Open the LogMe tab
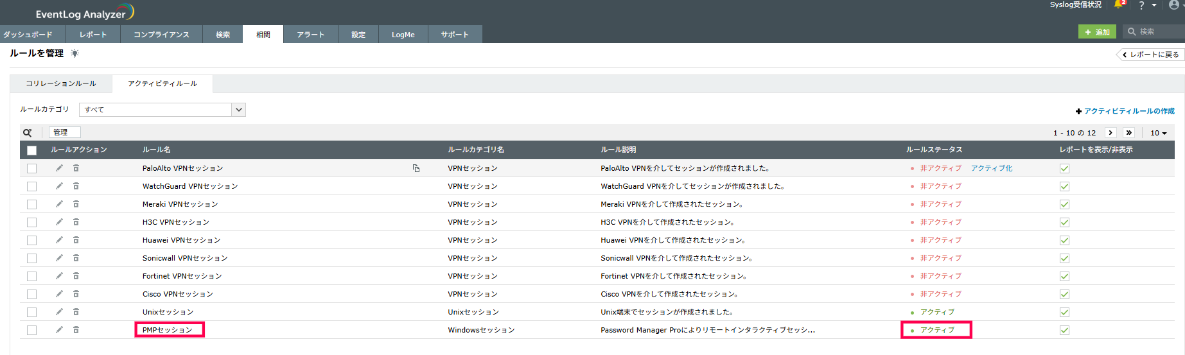This screenshot has height=355, width=1185. click(403, 35)
